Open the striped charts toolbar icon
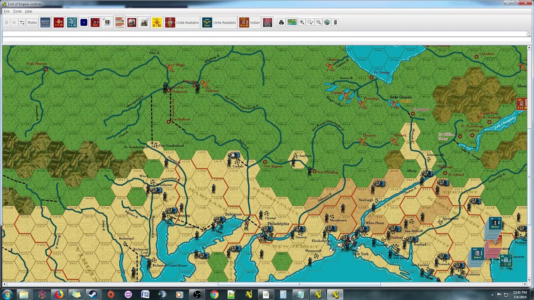This screenshot has height=300, width=534. [x=120, y=22]
